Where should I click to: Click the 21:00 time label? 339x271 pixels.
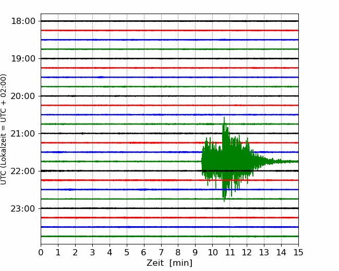pyautogui.click(x=23, y=133)
